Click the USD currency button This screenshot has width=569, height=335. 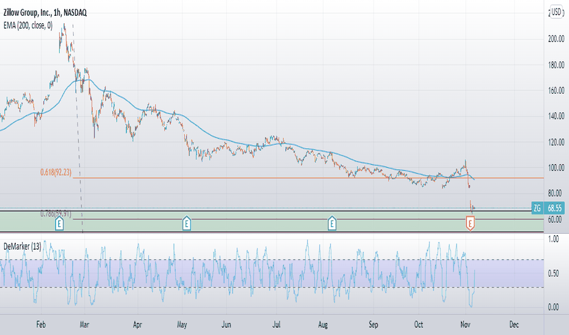coord(557,12)
